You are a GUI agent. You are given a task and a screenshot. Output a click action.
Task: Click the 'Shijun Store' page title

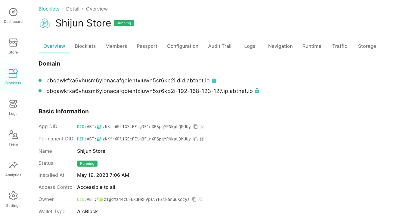(x=83, y=23)
